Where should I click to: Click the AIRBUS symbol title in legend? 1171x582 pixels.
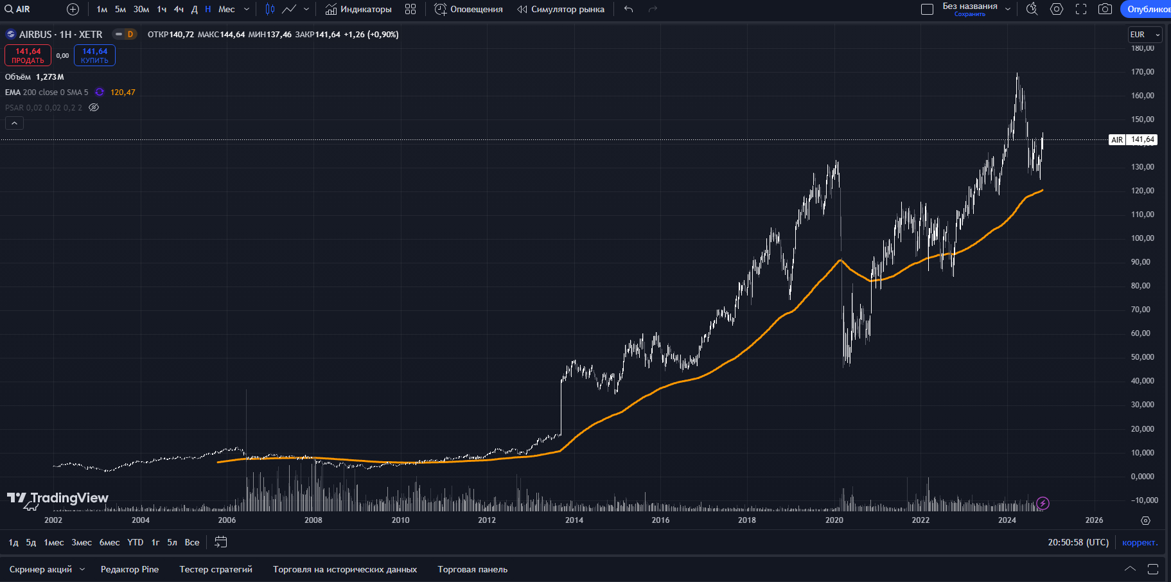(x=60, y=35)
